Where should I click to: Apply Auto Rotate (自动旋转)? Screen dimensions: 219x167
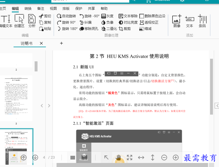(x=66, y=16)
